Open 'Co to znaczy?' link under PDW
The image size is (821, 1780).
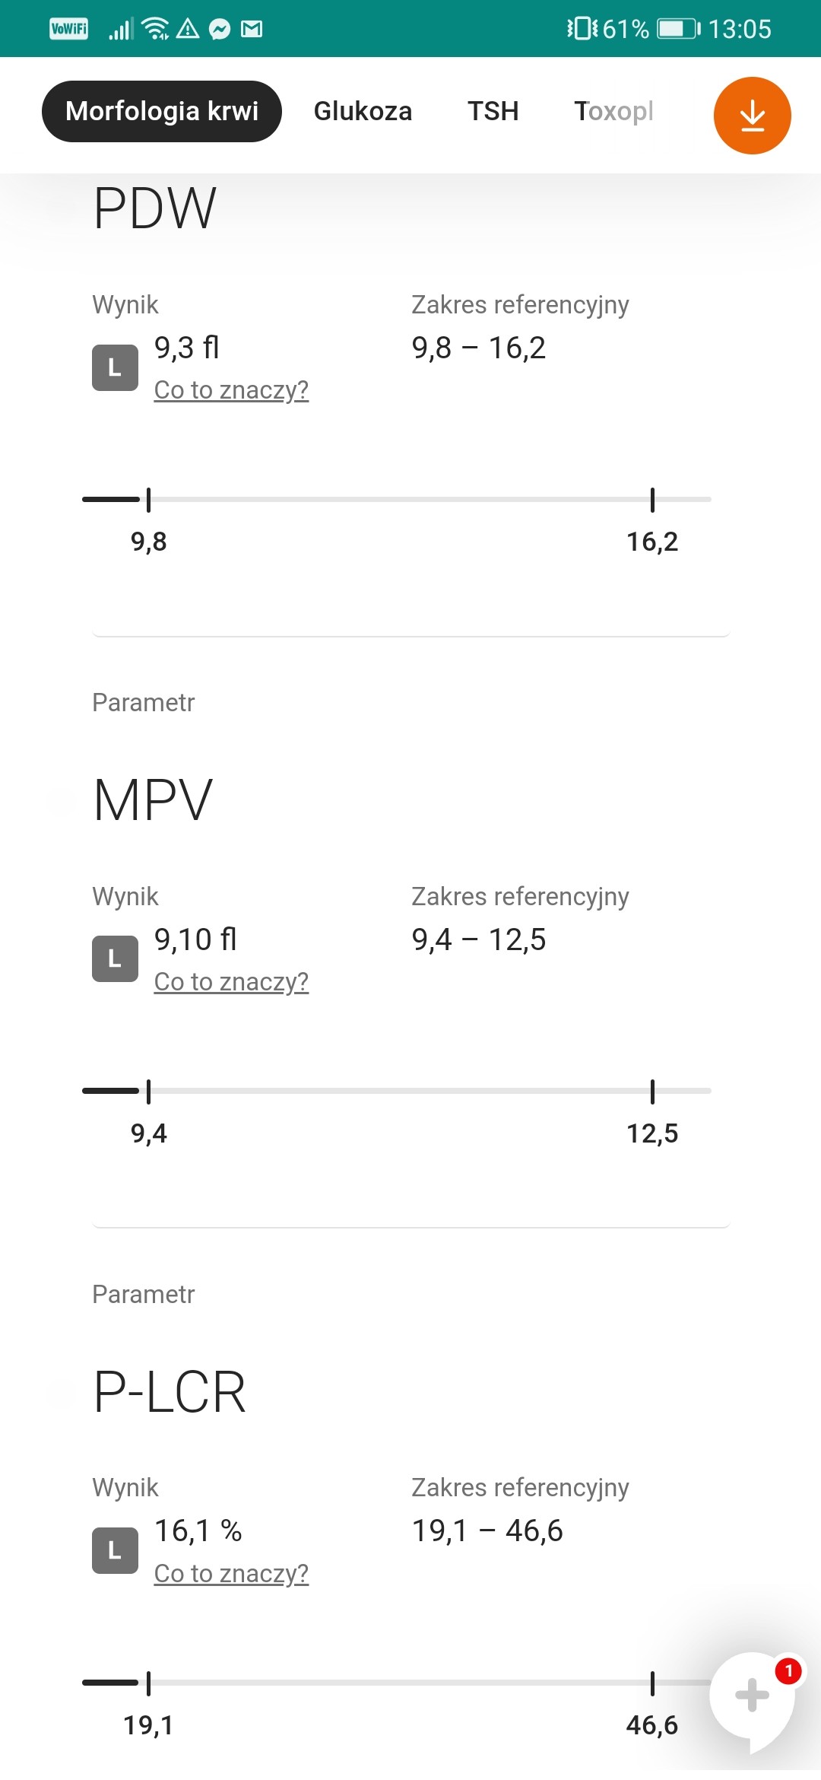(231, 389)
